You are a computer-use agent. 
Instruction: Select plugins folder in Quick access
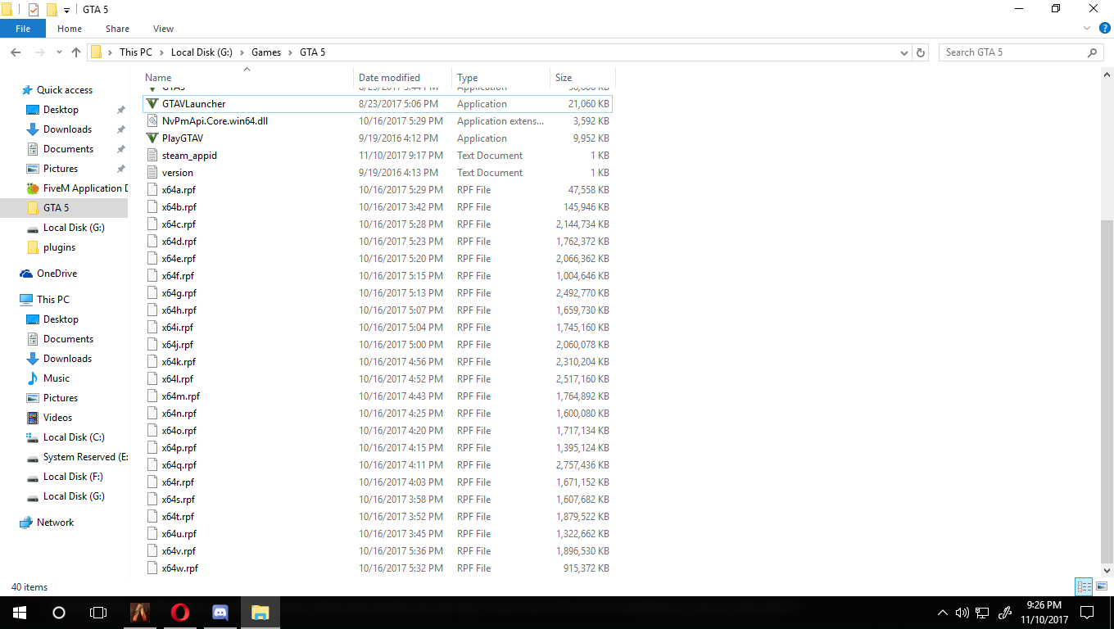pyautogui.click(x=59, y=247)
